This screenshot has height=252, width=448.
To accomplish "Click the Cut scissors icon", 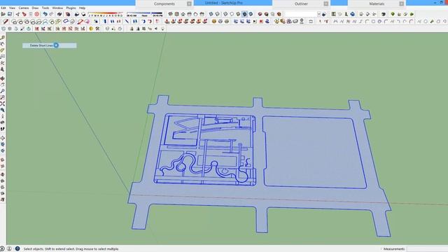I will click(17, 14).
